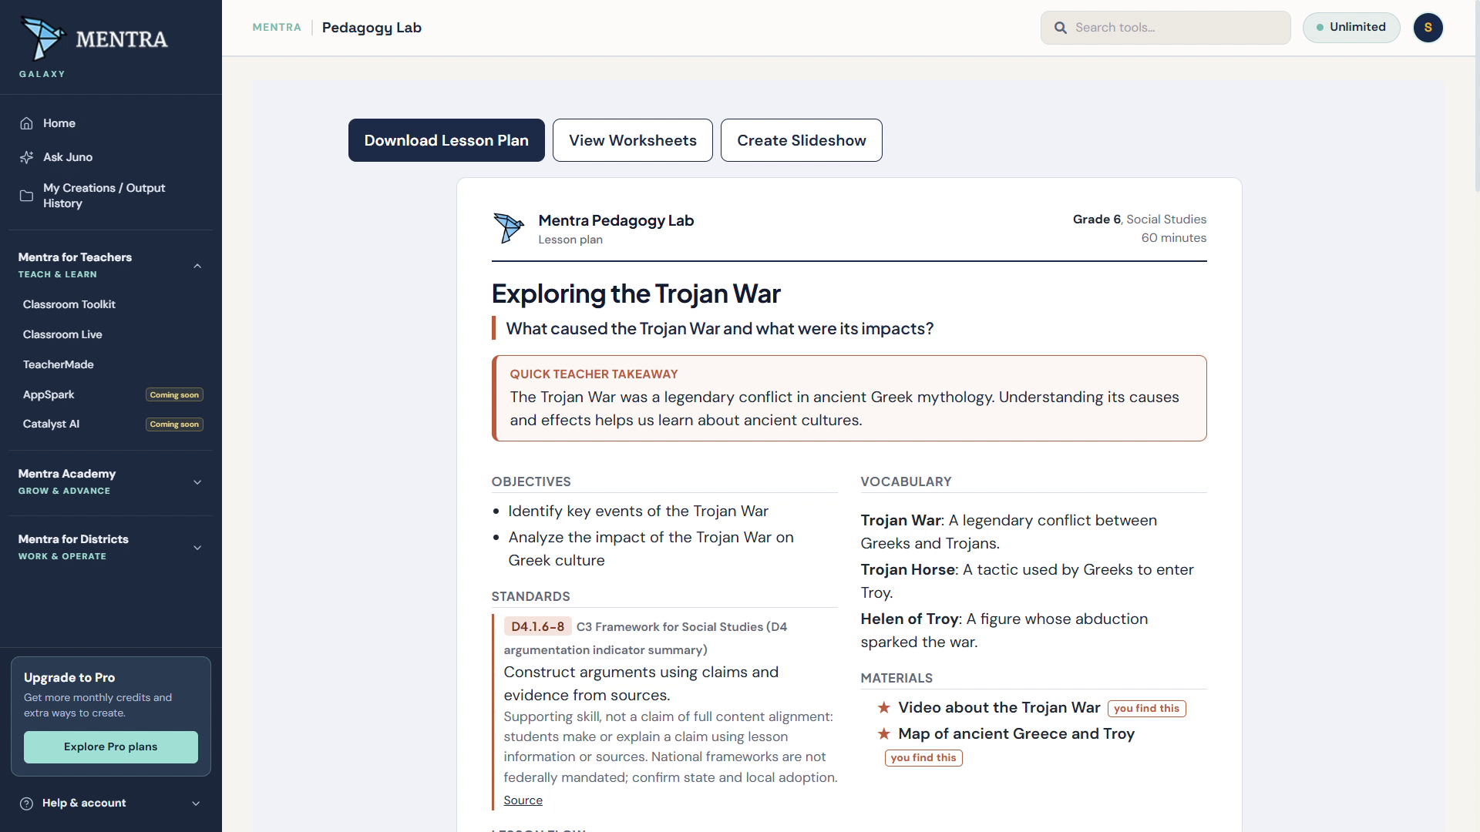Open Classroom Live in sidebar
This screenshot has width=1480, height=832.
[62, 334]
